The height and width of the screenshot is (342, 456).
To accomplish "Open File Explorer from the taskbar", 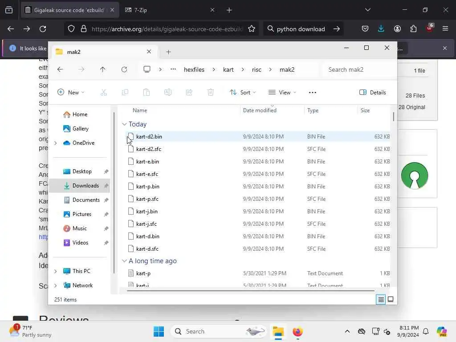I will point(278,331).
